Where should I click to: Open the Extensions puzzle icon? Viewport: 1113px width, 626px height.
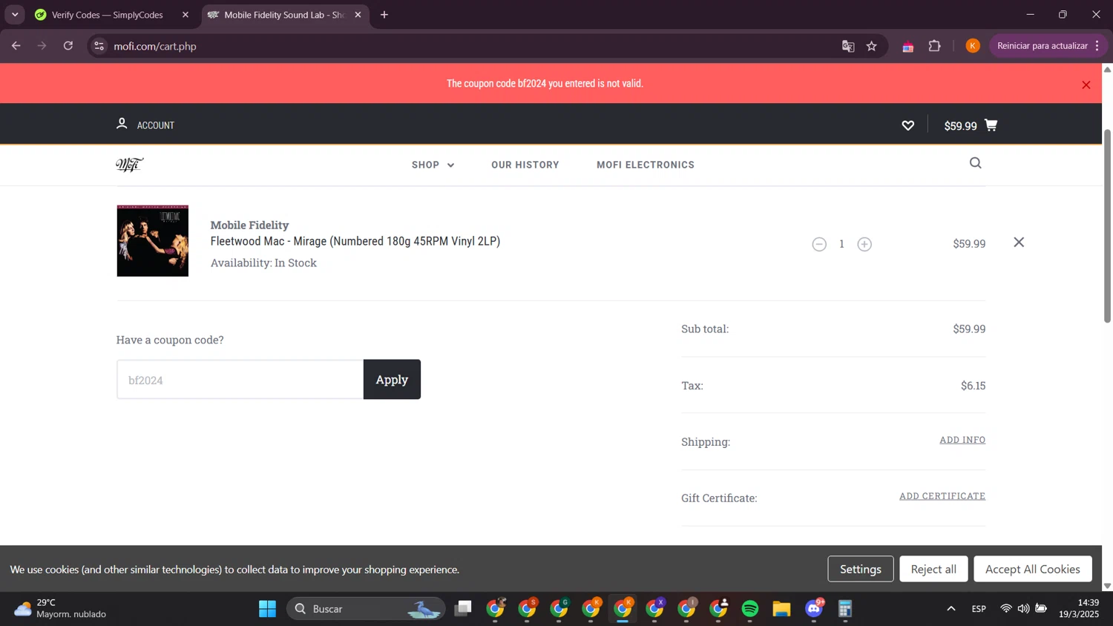(935, 46)
